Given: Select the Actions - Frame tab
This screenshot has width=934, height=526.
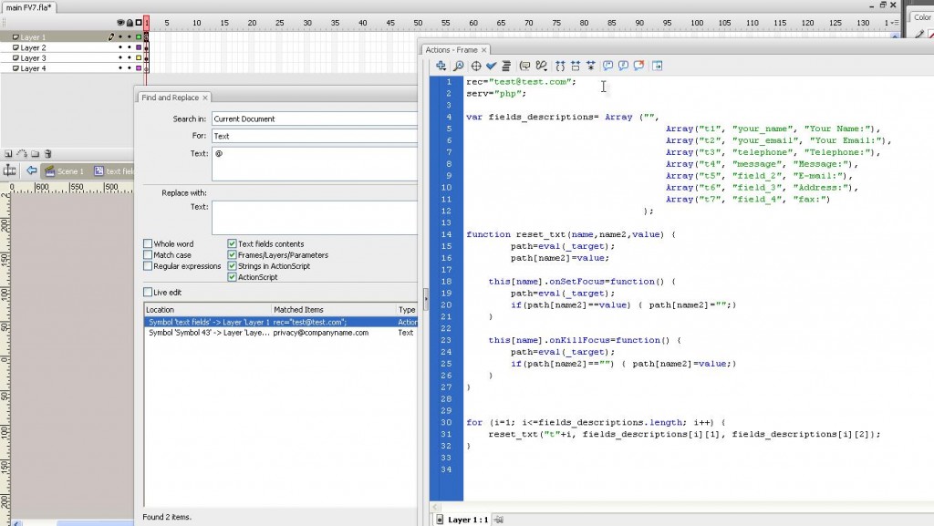Looking at the screenshot, I should coord(451,49).
